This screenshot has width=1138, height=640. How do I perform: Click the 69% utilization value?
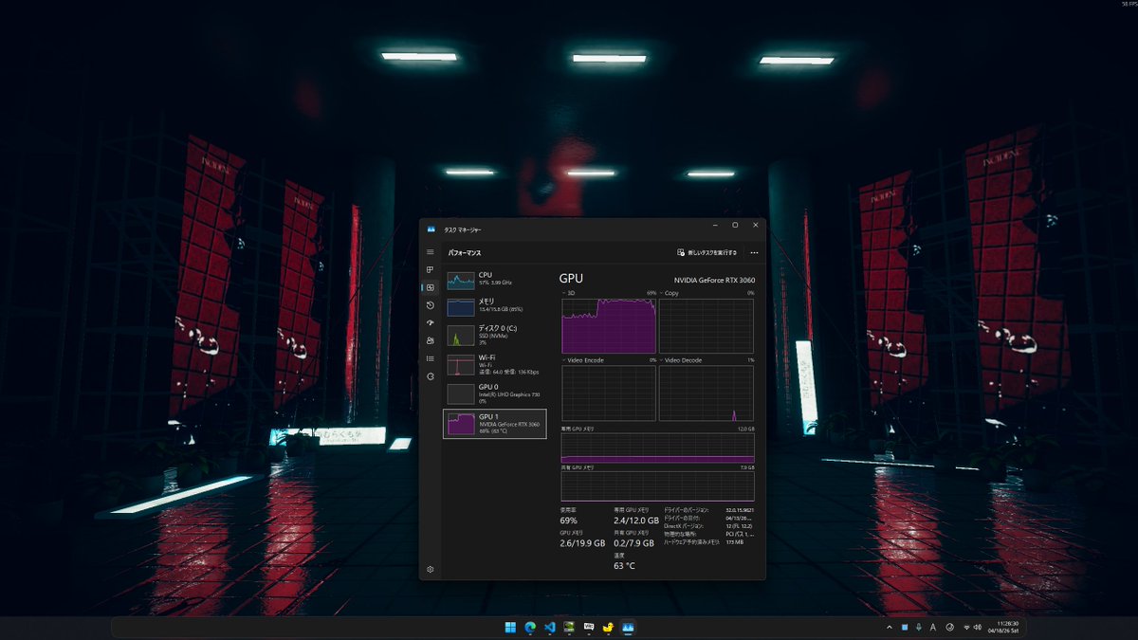pos(569,521)
